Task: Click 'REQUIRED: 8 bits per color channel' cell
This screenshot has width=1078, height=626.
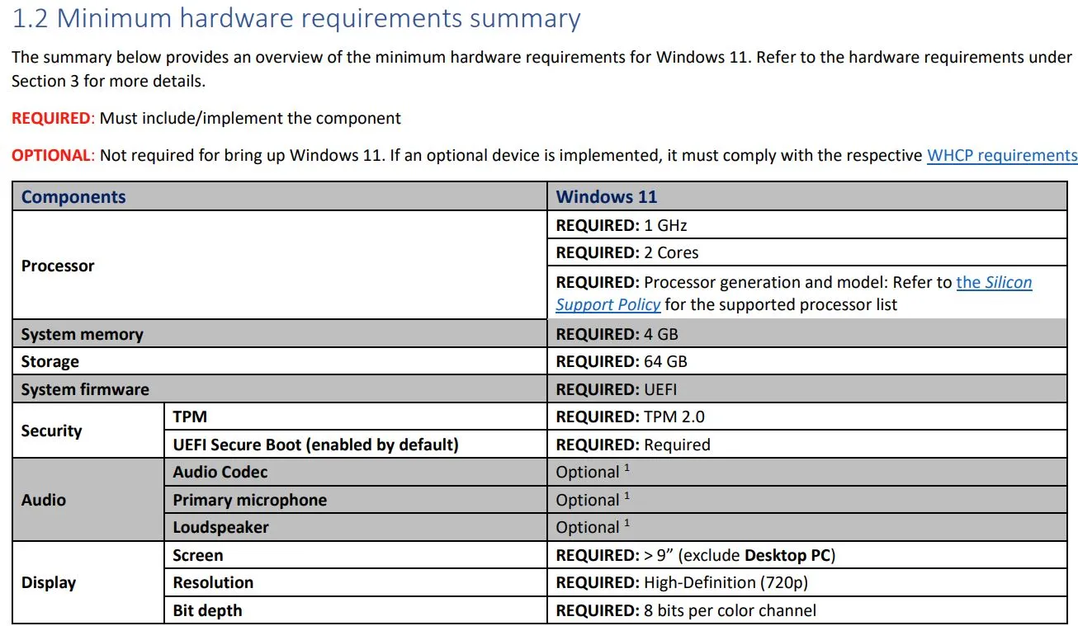Action: 806,610
